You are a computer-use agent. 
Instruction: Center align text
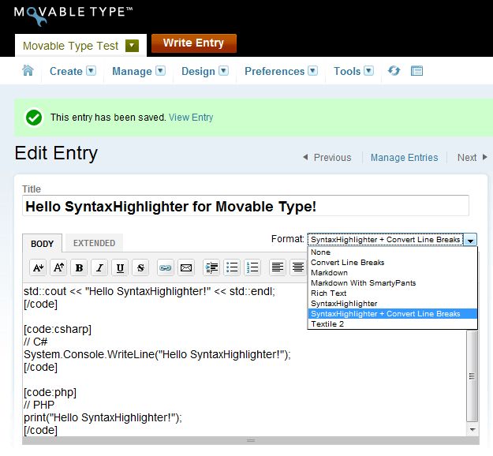[298, 267]
